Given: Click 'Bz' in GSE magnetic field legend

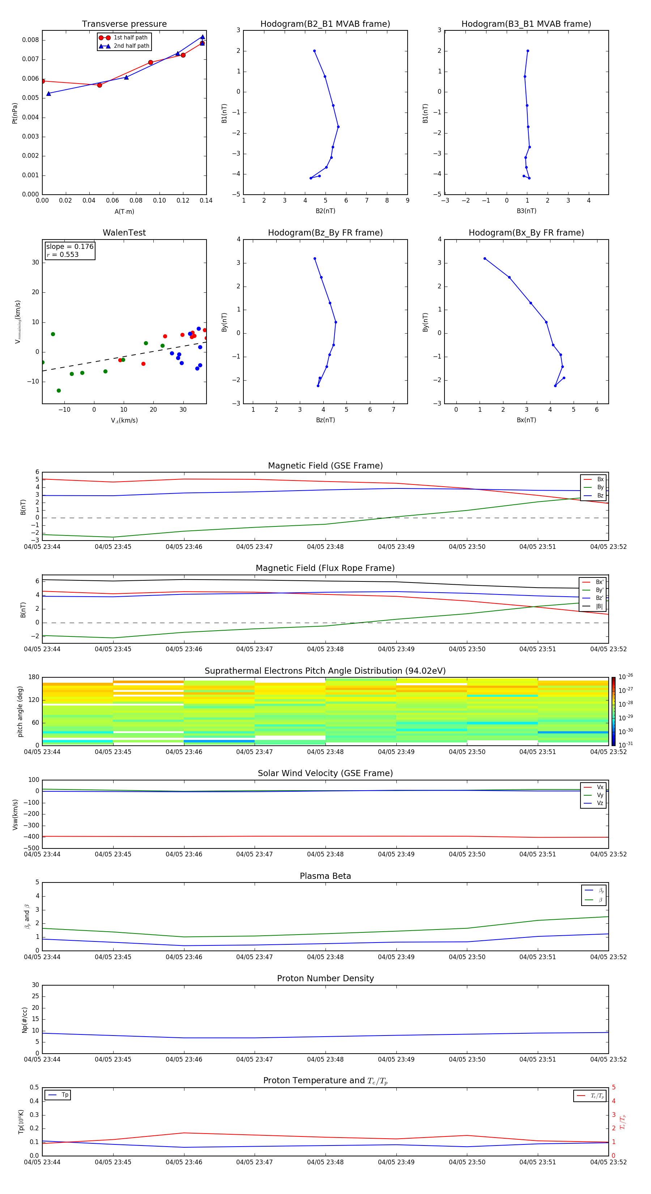Looking at the screenshot, I should click(x=593, y=496).
